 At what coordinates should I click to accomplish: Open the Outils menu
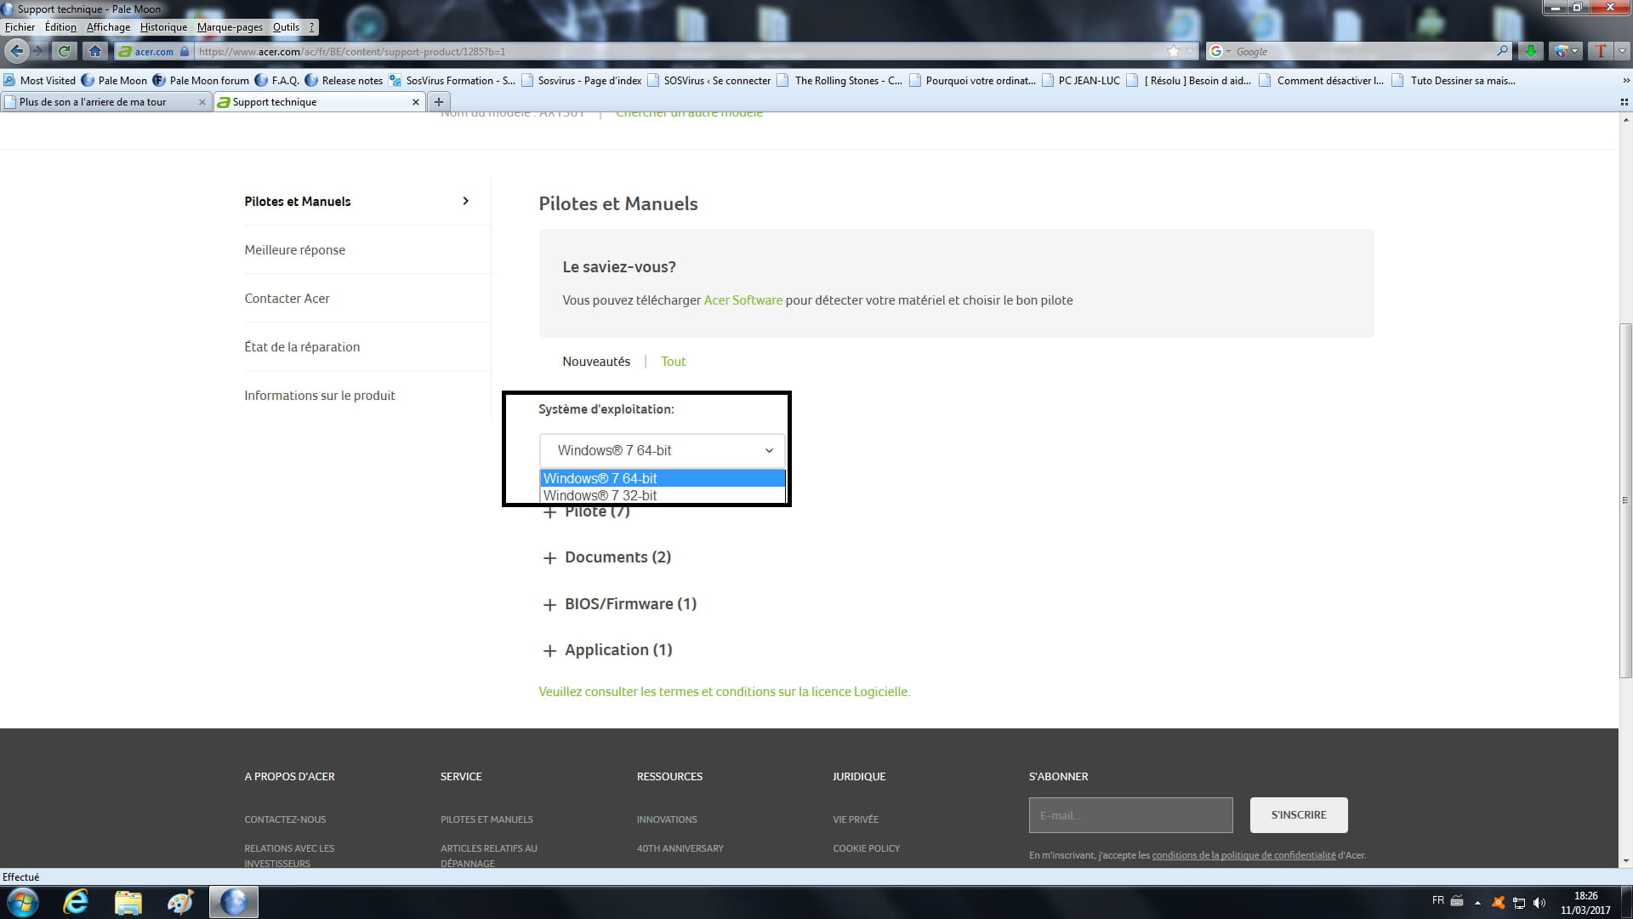point(286,27)
